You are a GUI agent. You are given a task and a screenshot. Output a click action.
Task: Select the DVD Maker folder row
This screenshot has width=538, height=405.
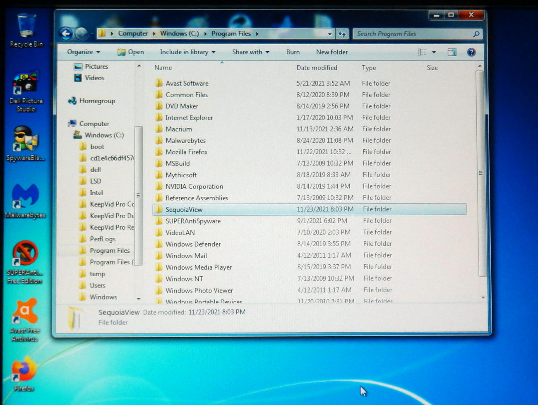click(x=310, y=106)
